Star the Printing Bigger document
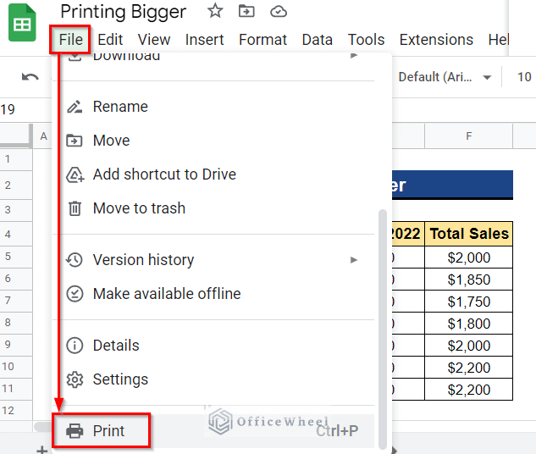Image resolution: width=536 pixels, height=454 pixels. point(215,11)
